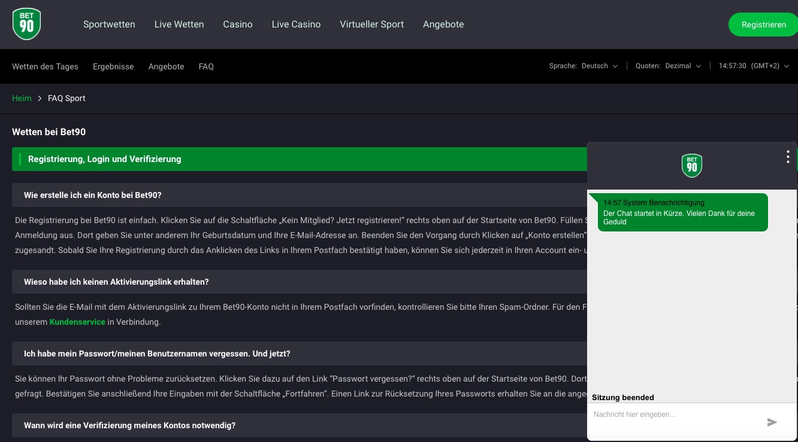Image resolution: width=798 pixels, height=442 pixels.
Task: Collapse Registrierung, Login und Verifizierung section
Action: (x=300, y=159)
